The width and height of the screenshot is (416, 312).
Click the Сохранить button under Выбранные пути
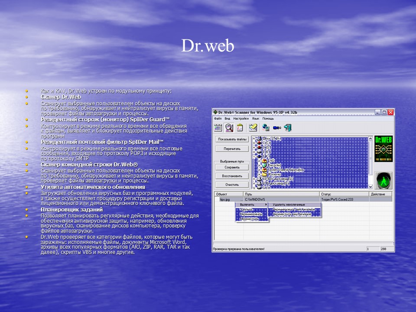point(232,167)
